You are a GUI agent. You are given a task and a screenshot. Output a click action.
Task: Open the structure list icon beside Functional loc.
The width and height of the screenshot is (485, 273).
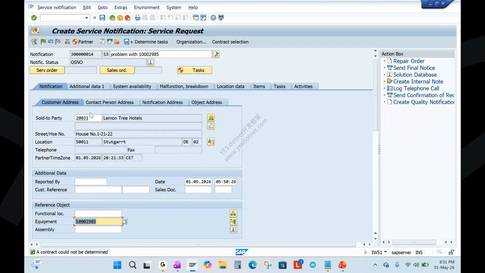coord(233,214)
